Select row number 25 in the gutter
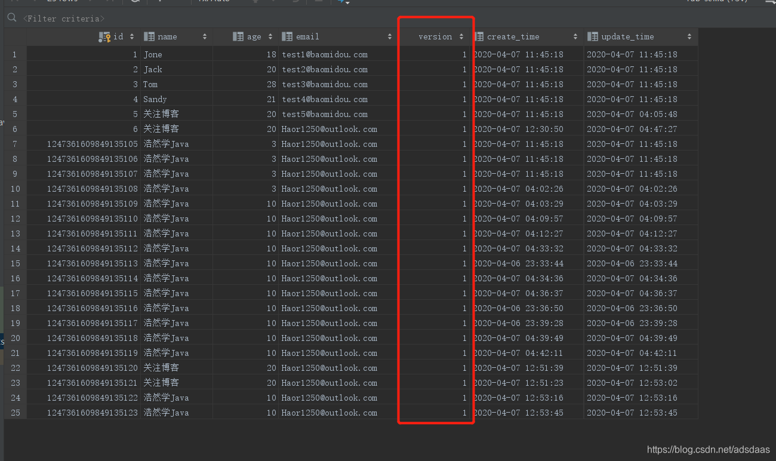This screenshot has width=776, height=461. [15, 413]
